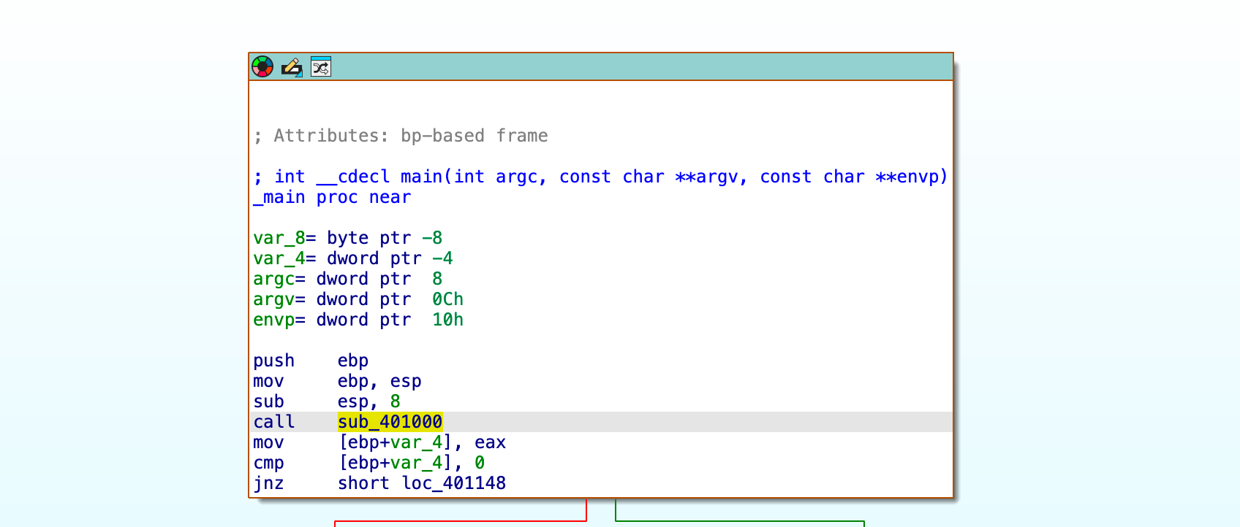1240x527 pixels.
Task: Click the argv dword ptr definition
Action: click(x=358, y=299)
